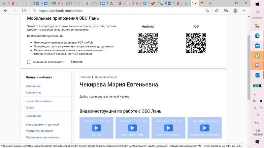Open browser Settings and more menu
264x148 pixels.
(245, 11)
